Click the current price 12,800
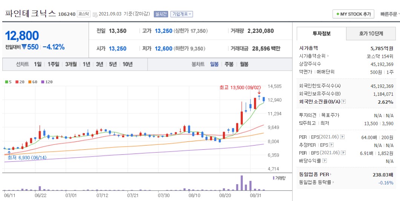 tap(22, 35)
